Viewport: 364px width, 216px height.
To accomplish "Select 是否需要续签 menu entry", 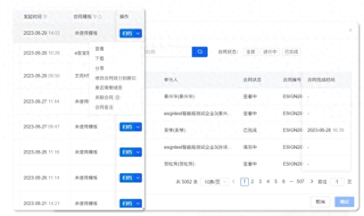I will click(108, 88).
